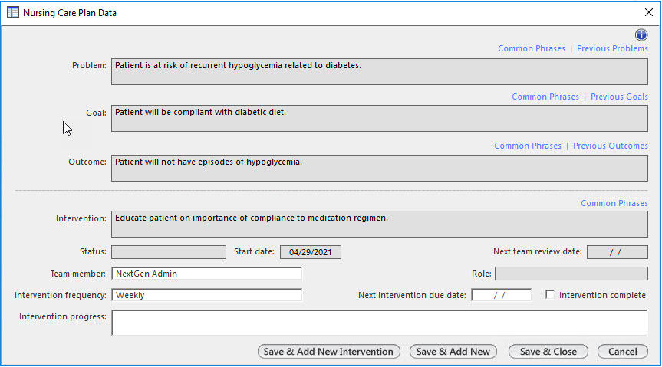Viewport: 662px width, 367px height.
Task: Click the Save & Add New button
Action: 453,352
